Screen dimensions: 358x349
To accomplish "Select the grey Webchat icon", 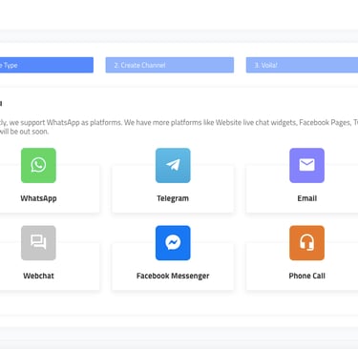I will click(x=38, y=243).
